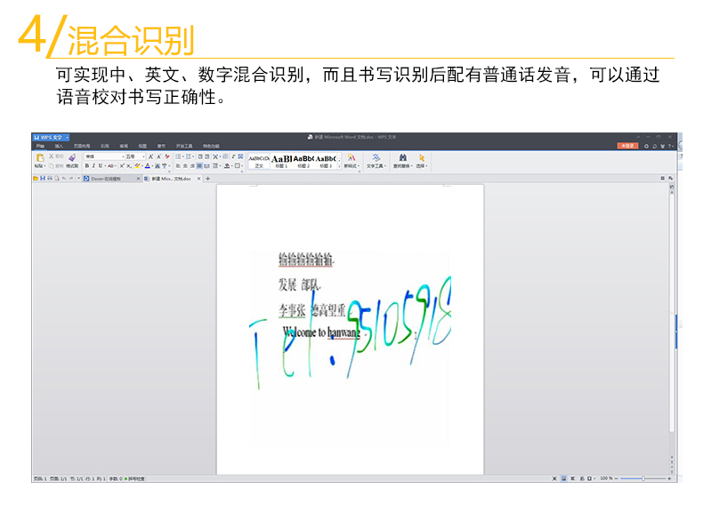Click the Select cursor tool icon
The height and width of the screenshot is (512, 703).
(422, 158)
